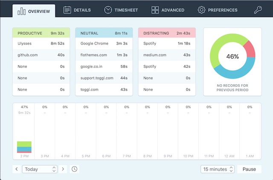Click the Overview tab
273x180 pixels.
click(34, 11)
